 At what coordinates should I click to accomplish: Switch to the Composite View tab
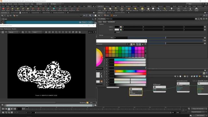35,13
